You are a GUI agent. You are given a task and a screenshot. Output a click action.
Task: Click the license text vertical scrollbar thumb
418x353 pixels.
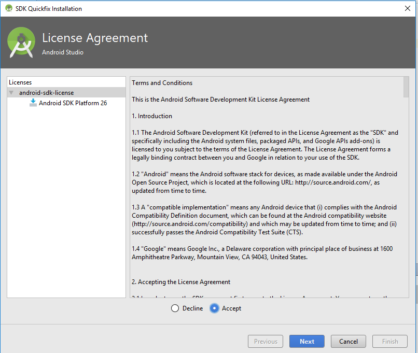[406, 87]
